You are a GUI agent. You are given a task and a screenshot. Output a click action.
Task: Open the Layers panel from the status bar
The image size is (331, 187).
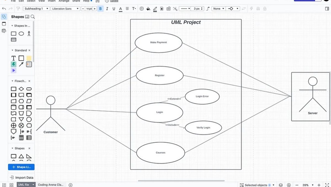click(x=281, y=185)
